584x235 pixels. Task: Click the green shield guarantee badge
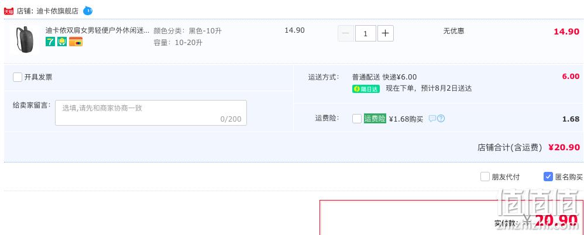coord(62,42)
